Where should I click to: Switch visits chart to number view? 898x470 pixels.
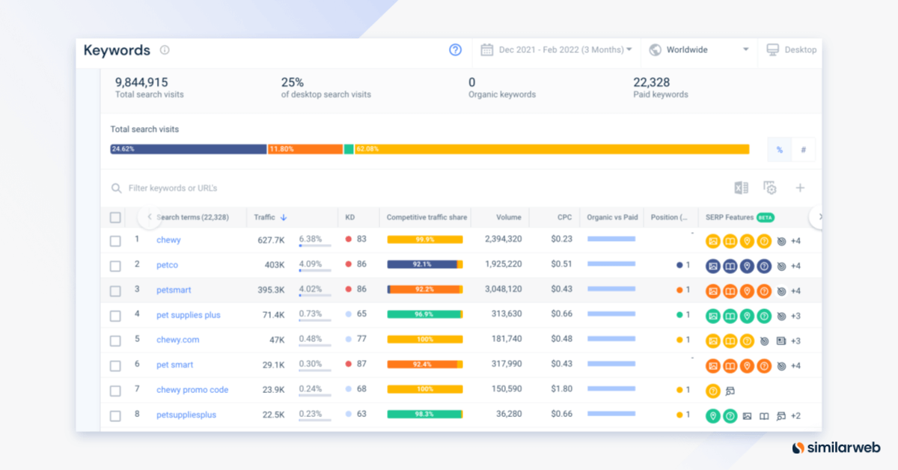point(803,150)
